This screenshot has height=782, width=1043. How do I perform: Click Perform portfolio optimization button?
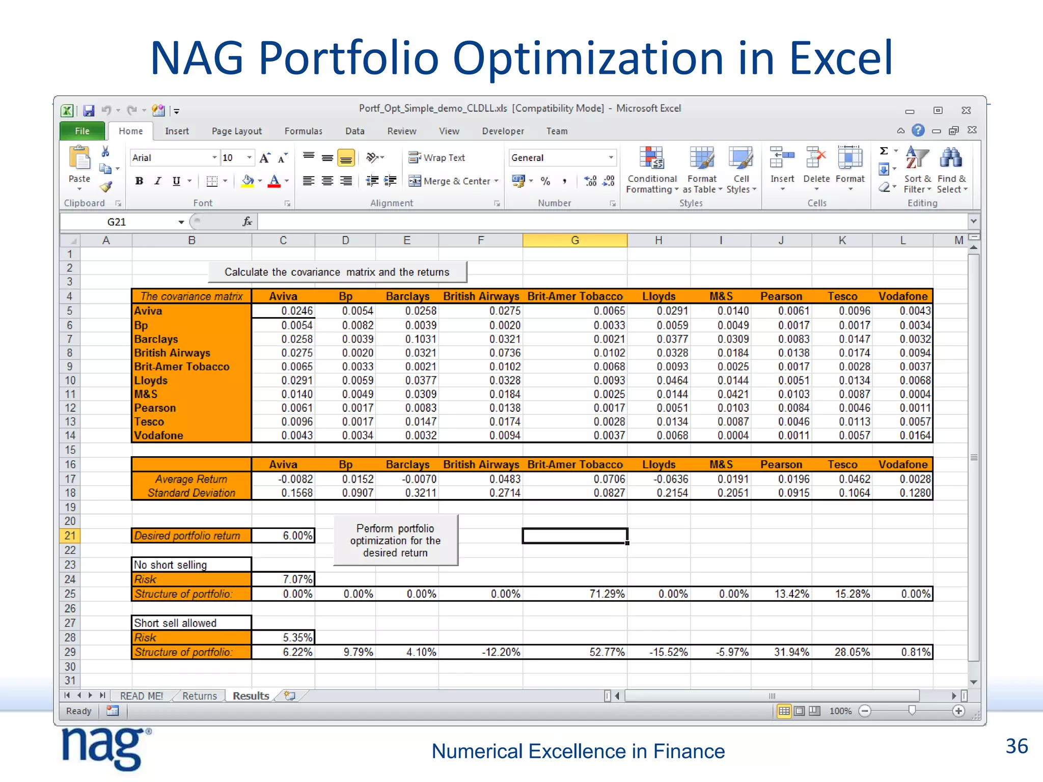tap(395, 540)
